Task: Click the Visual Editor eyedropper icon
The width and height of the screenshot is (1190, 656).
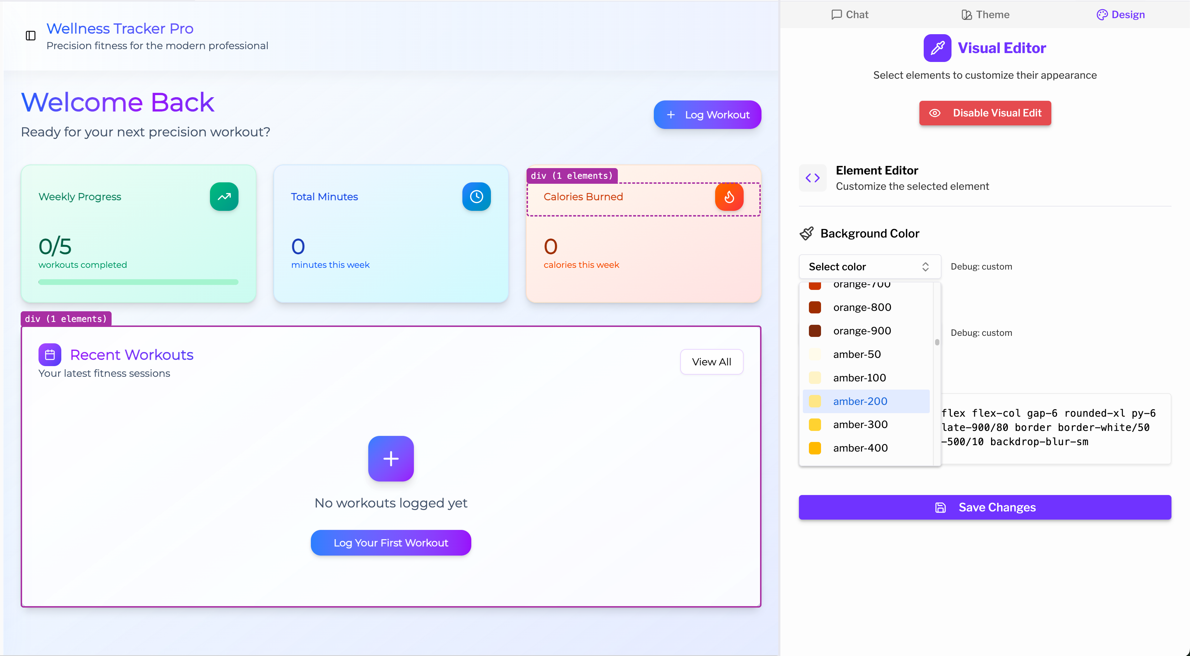Action: pos(937,48)
